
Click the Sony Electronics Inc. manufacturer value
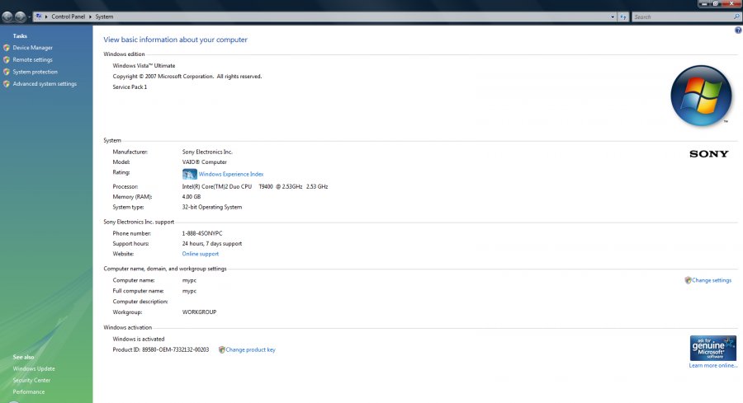[x=207, y=152]
